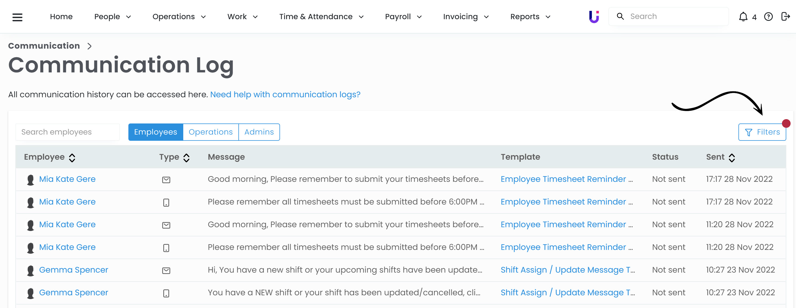Switch to the Admins tab

pyautogui.click(x=259, y=132)
